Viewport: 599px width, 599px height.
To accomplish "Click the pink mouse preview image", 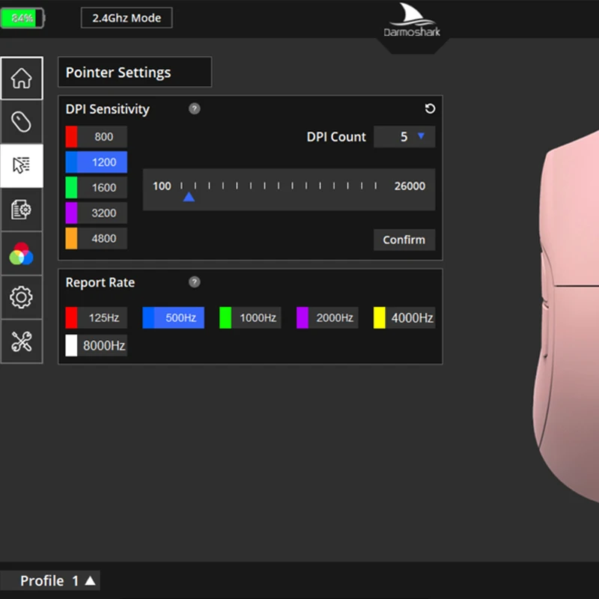I will point(565,317).
